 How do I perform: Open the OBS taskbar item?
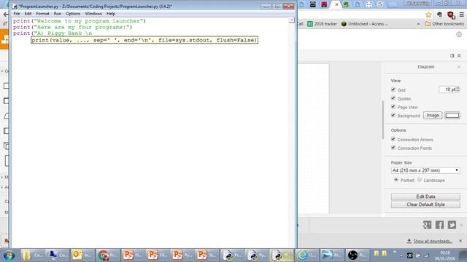tap(357, 255)
